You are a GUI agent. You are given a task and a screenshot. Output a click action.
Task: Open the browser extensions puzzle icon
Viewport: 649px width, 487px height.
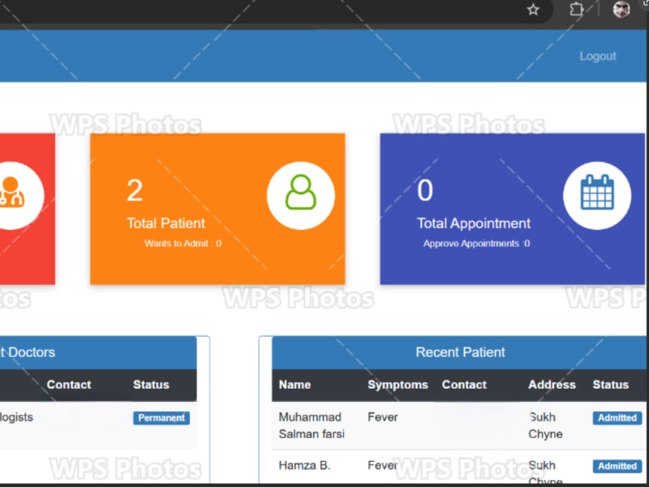point(576,9)
